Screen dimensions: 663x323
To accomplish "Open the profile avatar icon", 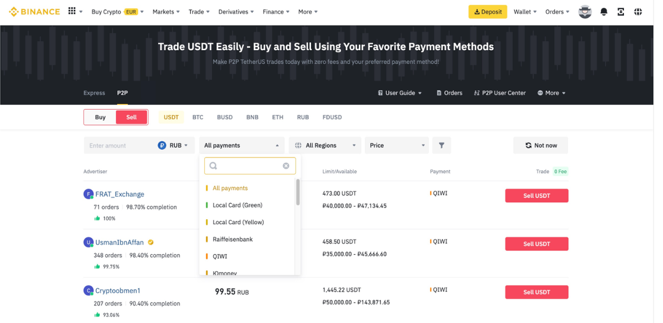I will tap(585, 12).
